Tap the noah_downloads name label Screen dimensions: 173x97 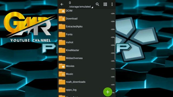(x=76, y=82)
